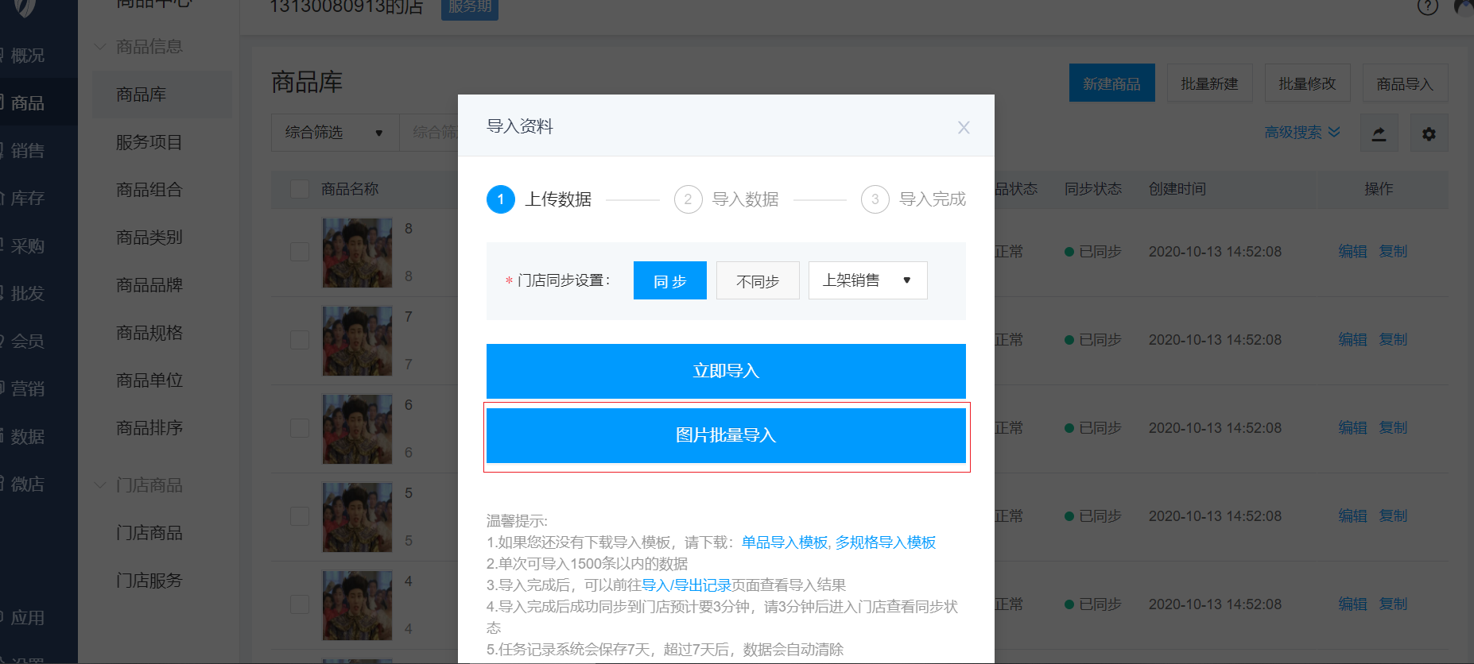Check the checkbox for product row 8
The width and height of the screenshot is (1474, 664).
(300, 253)
